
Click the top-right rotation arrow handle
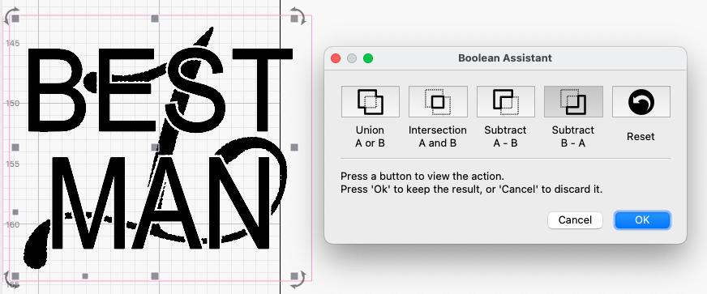click(298, 14)
